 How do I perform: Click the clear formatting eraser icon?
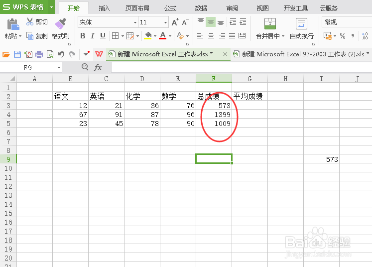click(x=180, y=36)
